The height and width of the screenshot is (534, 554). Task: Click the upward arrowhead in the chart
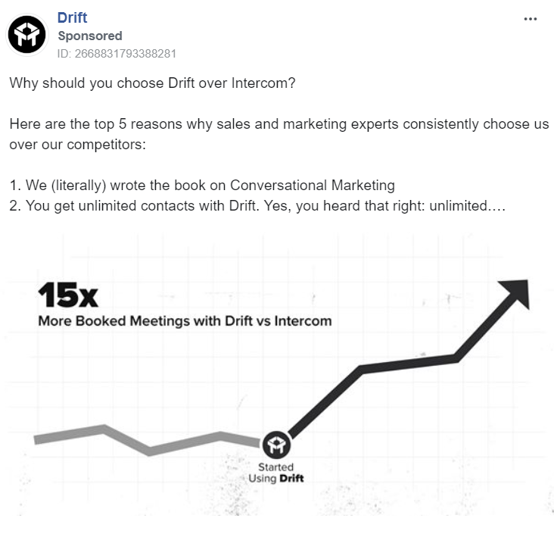(x=515, y=293)
